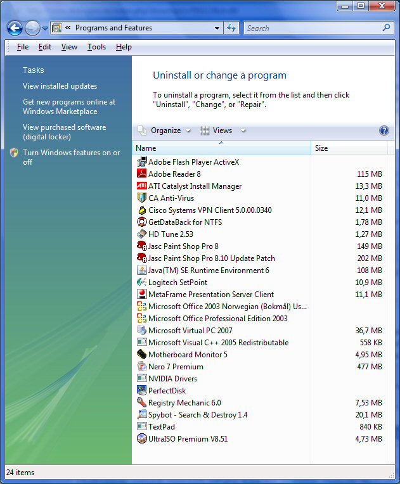Click the Microsoft Virtual PC 2007 icon
The width and height of the screenshot is (400, 484).
pos(142,330)
